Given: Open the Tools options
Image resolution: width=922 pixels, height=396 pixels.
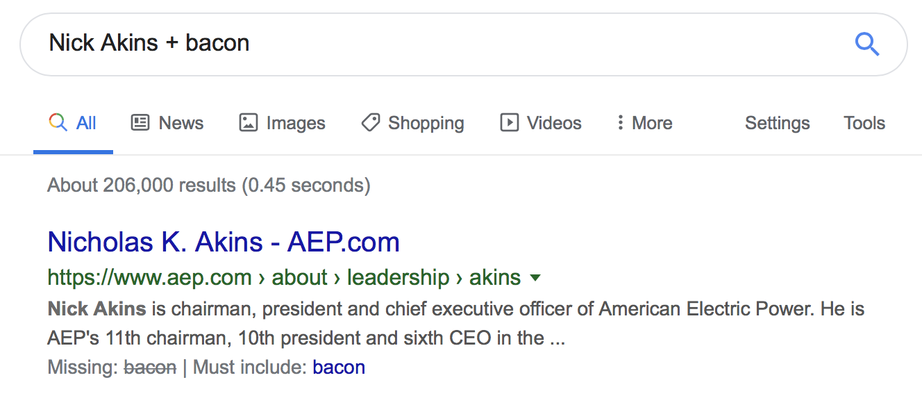Looking at the screenshot, I should coord(864,123).
